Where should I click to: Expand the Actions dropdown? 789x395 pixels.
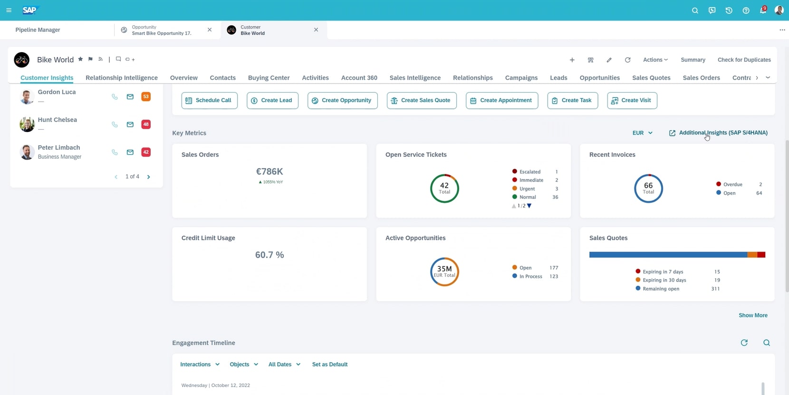(655, 60)
